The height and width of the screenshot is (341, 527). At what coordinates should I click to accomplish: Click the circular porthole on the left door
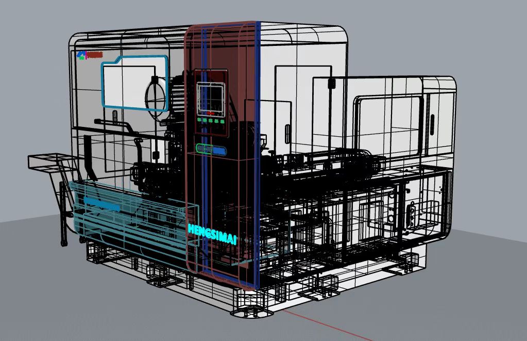point(157,94)
